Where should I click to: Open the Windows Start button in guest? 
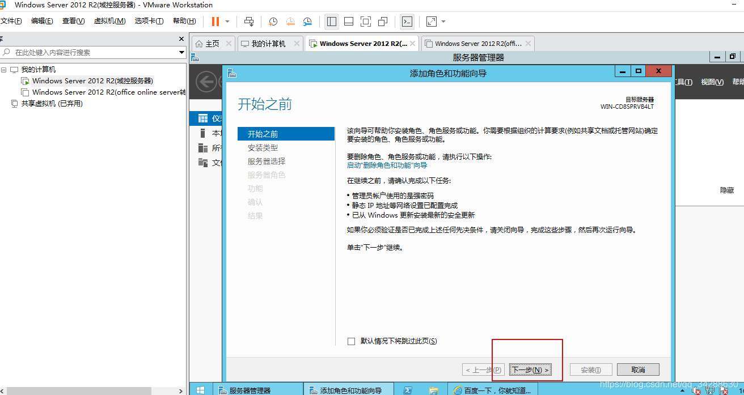(200, 390)
